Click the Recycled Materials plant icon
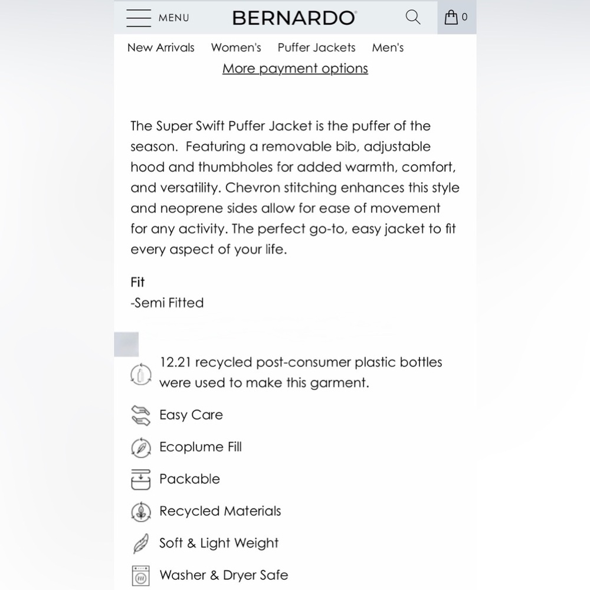 141,512
